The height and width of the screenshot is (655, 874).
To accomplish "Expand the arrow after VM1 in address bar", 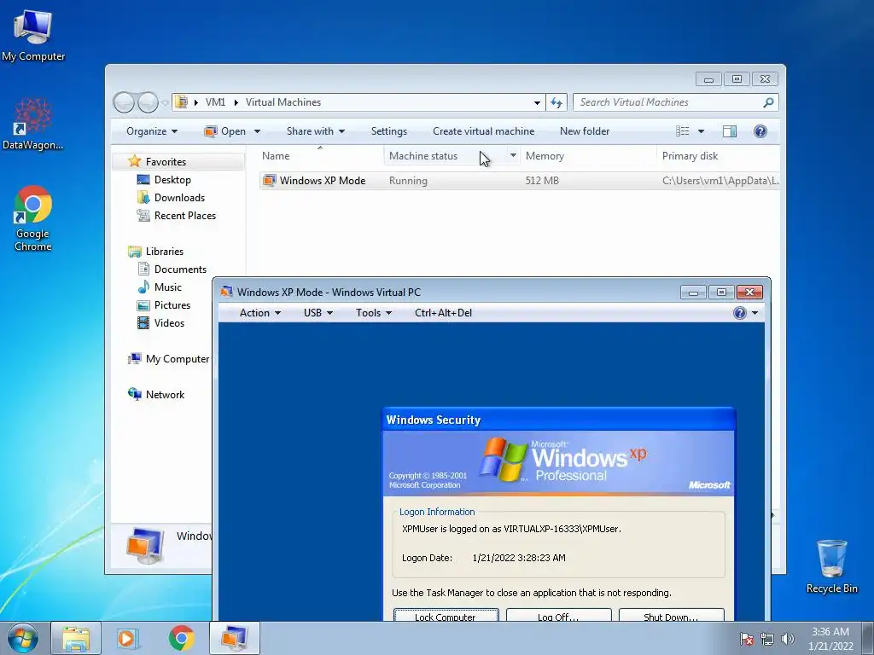I will click(236, 102).
